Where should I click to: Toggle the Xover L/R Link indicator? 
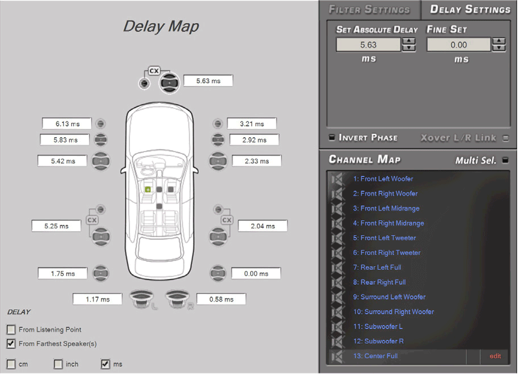click(x=505, y=138)
